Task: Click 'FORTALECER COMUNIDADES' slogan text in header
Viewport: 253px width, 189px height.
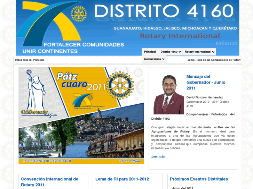Action: click(x=84, y=44)
